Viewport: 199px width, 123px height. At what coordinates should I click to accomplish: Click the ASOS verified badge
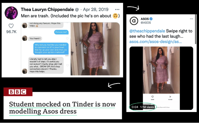tap(151, 19)
